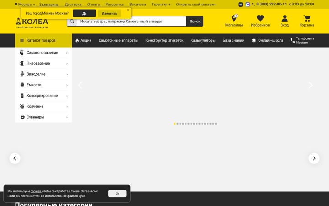Select the second banner slider dot
This screenshot has height=206, width=329.
pyautogui.click(x=177, y=124)
